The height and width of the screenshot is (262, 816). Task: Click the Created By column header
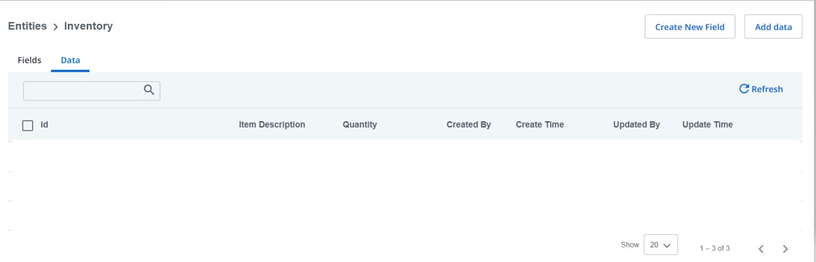coord(468,125)
